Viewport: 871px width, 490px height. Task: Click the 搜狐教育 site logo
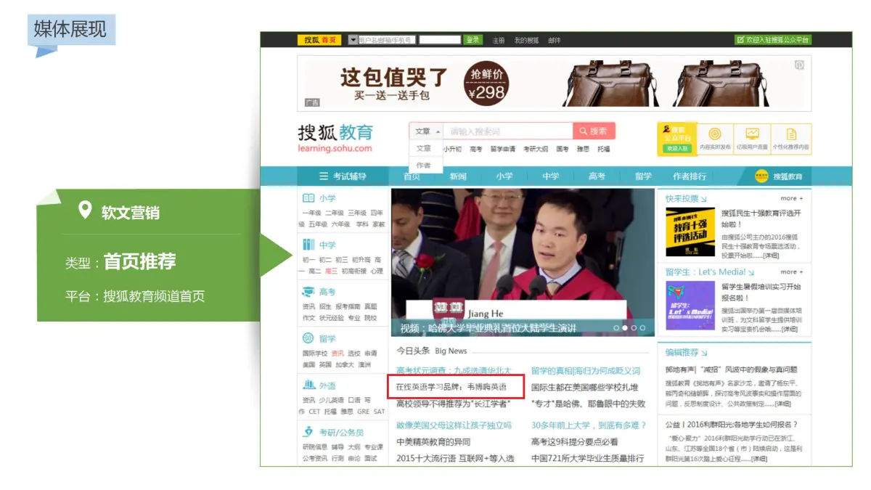click(x=335, y=137)
